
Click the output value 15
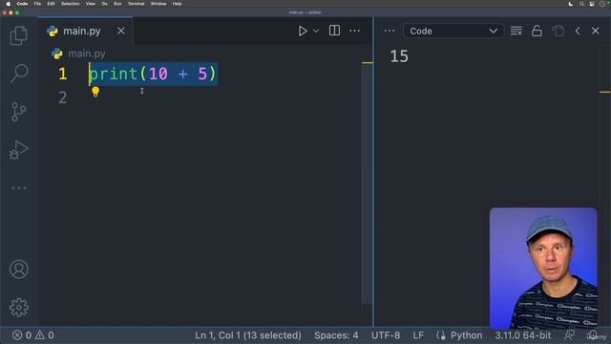(399, 56)
